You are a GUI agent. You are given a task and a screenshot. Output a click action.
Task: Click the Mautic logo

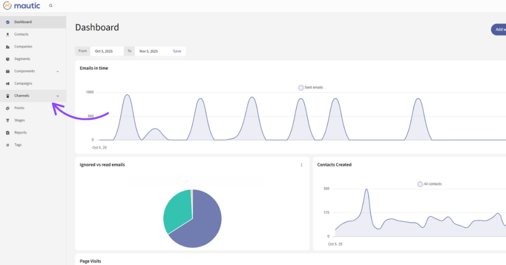coord(22,5)
